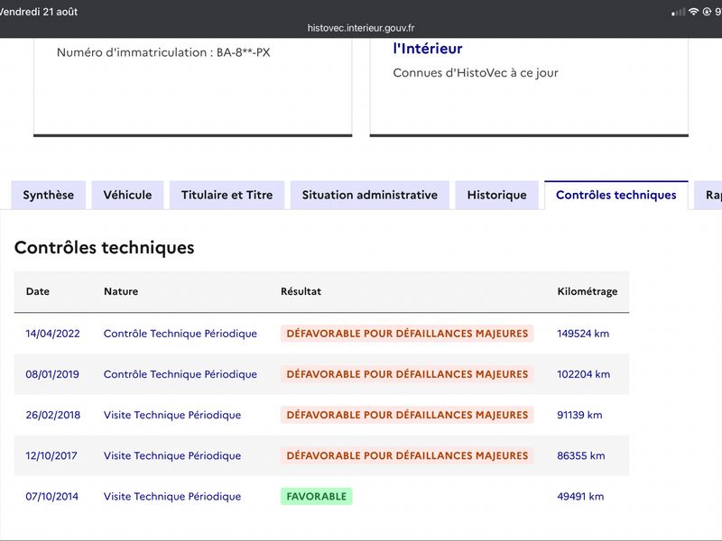Image resolution: width=722 pixels, height=541 pixels.
Task: Click the green FAVORABLE result badge
Action: point(317,497)
